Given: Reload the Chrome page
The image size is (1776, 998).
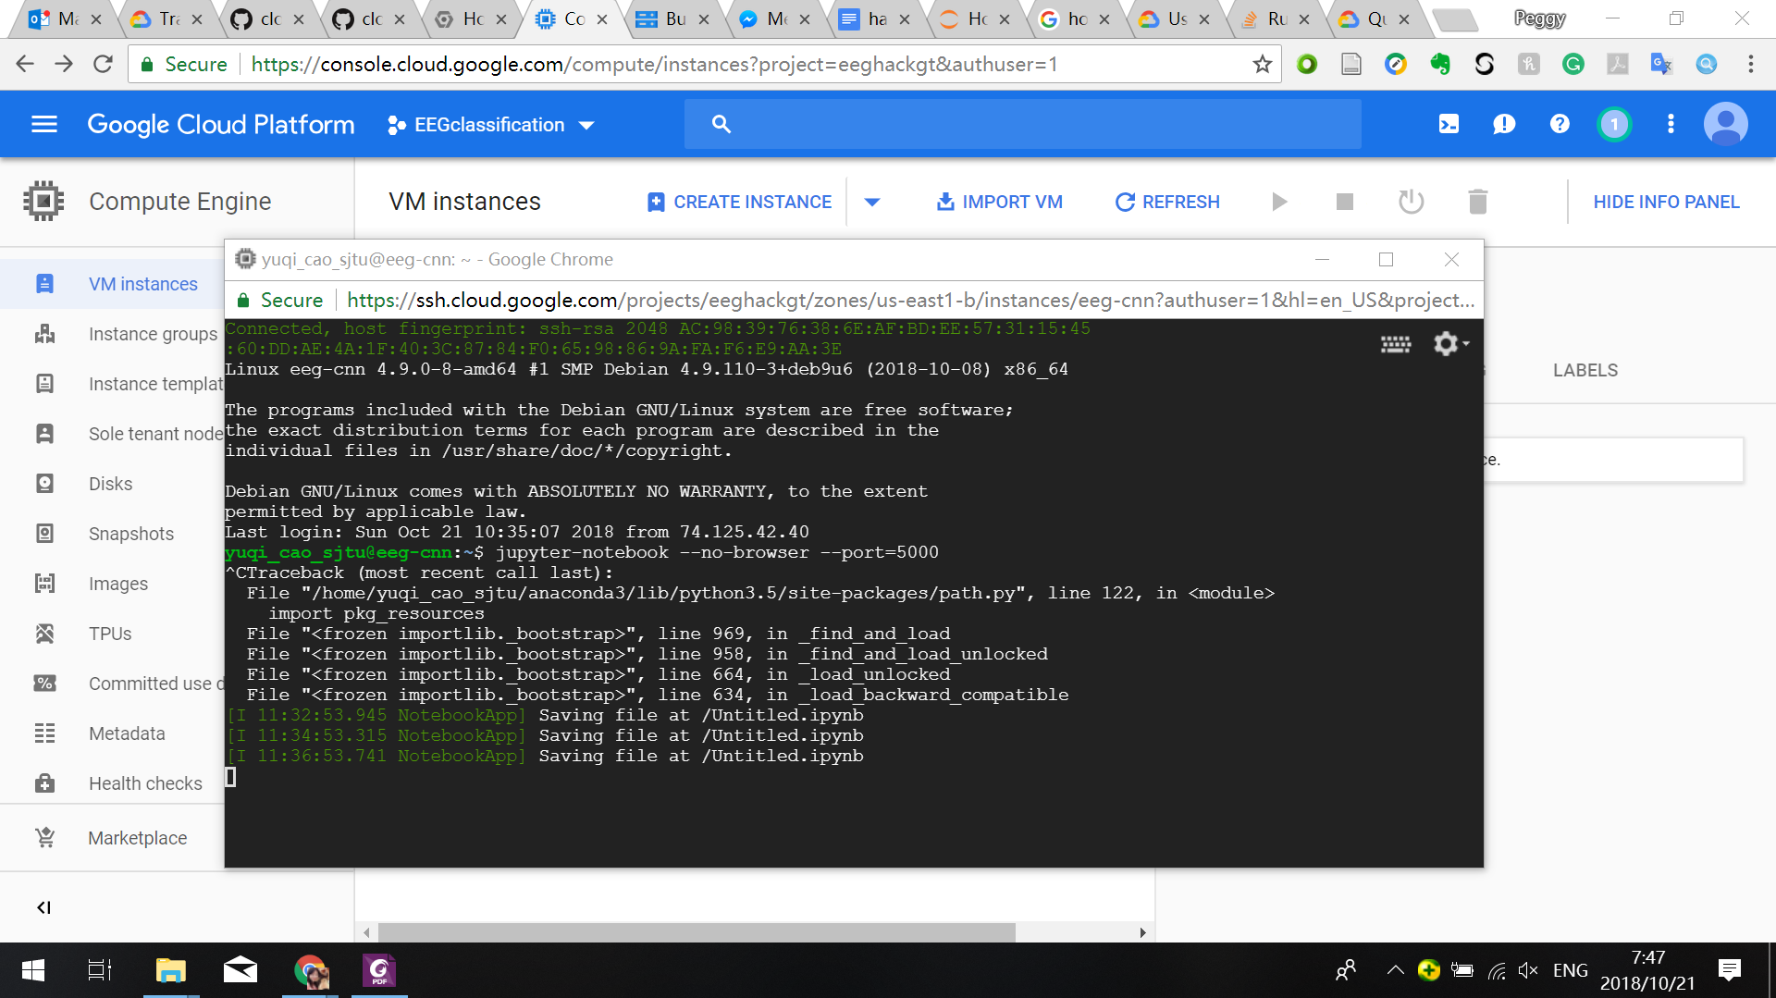Looking at the screenshot, I should click(x=103, y=64).
